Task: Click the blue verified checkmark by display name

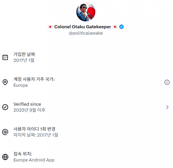Action: point(122,27)
